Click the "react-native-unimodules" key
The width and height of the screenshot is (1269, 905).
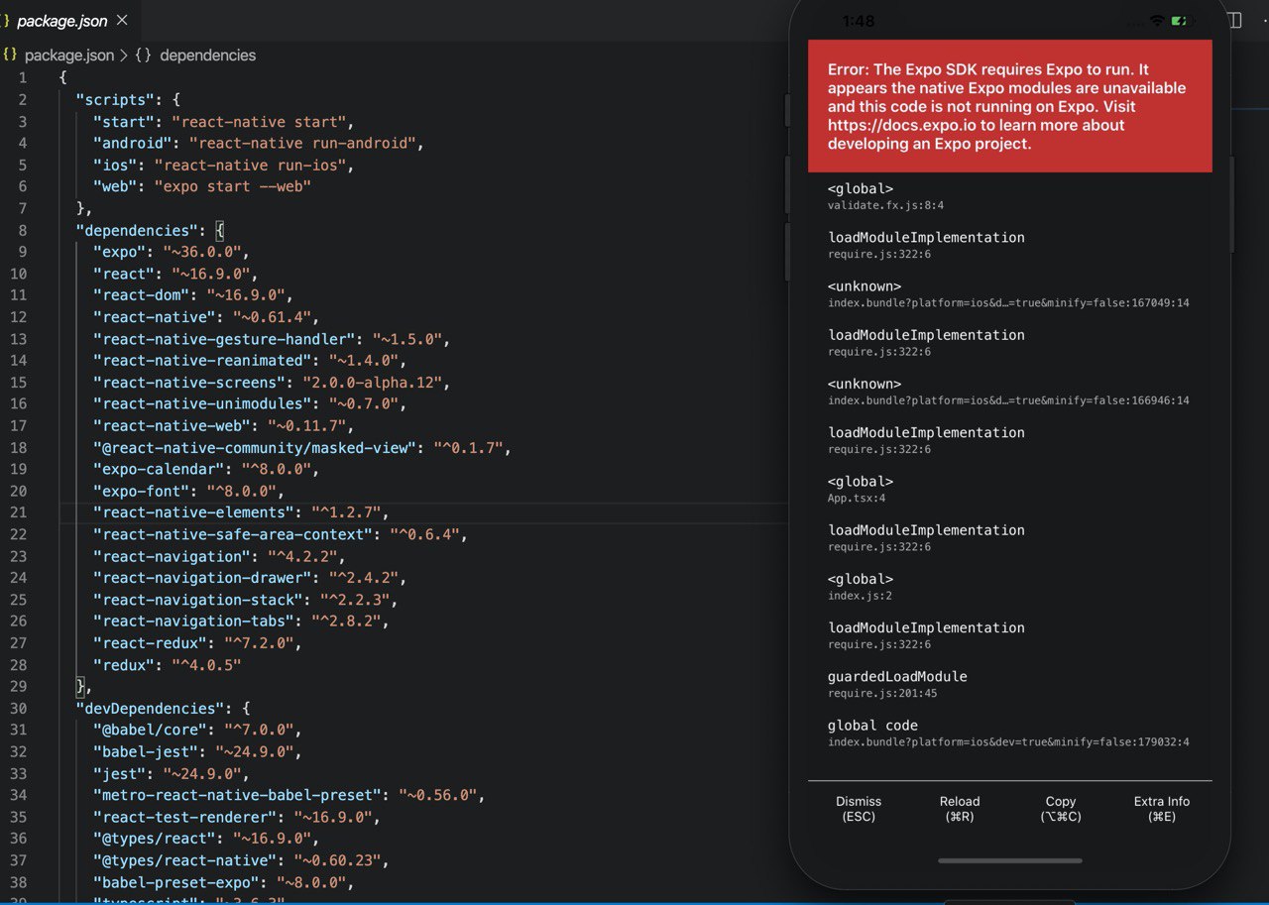(201, 404)
